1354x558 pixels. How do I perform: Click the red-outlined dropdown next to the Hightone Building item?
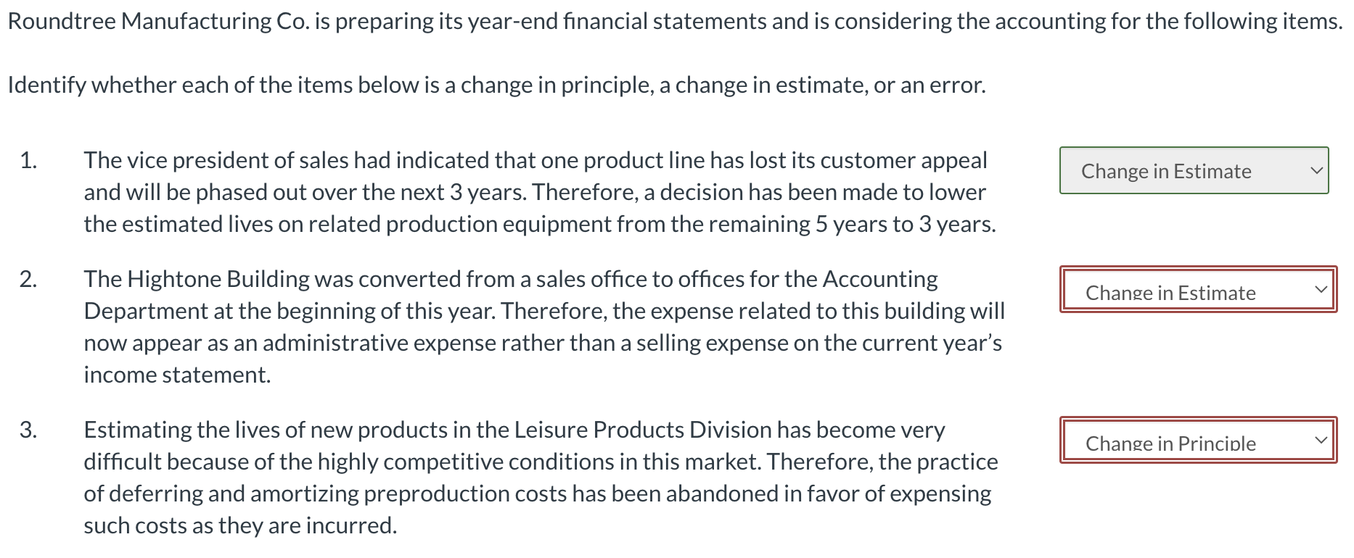pyautogui.click(x=1197, y=291)
